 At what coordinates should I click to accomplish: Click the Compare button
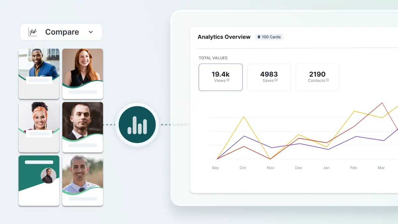pos(61,32)
